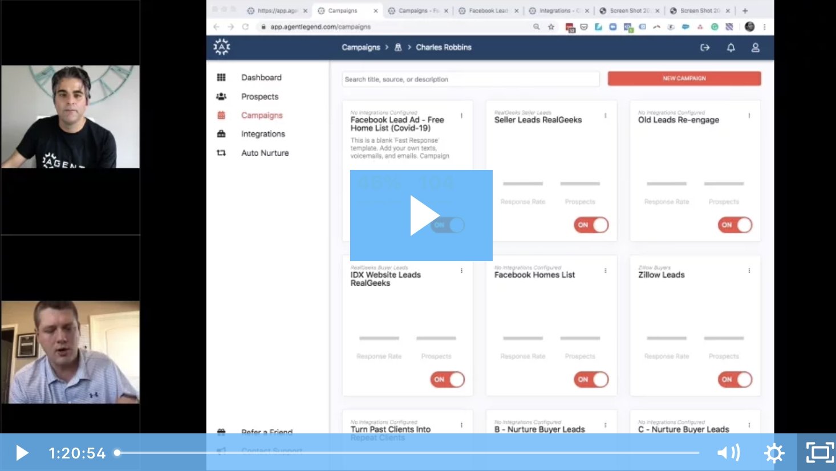Open options menu for C - Nurture Buyer Leads
This screenshot has height=471, width=836.
point(749,425)
